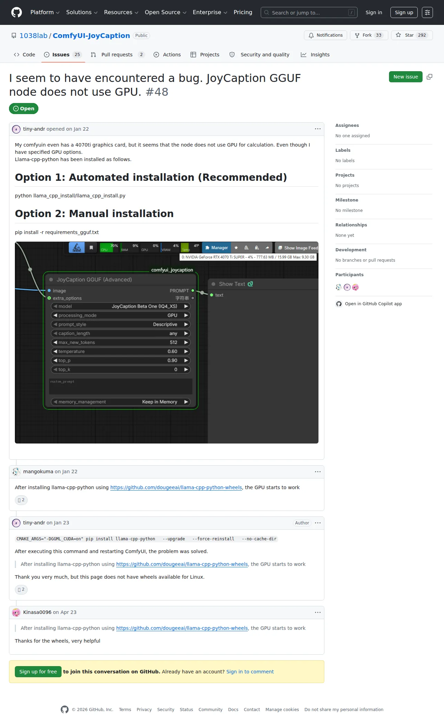Open llama-cpp-python-wheels link in tiny-andr's quote
This screenshot has height=728, width=444.
[x=182, y=564]
